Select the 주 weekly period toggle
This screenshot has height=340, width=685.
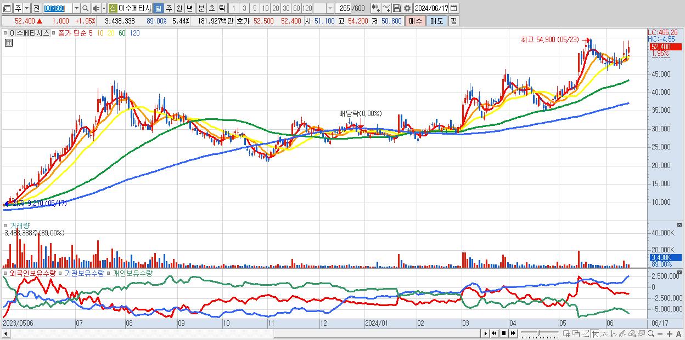[x=169, y=8]
